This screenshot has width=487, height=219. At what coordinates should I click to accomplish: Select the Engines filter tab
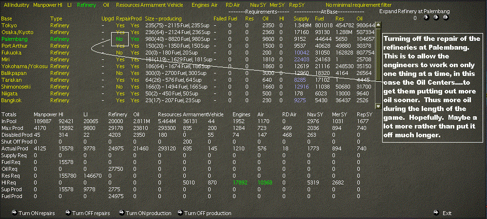[x=201, y=5]
